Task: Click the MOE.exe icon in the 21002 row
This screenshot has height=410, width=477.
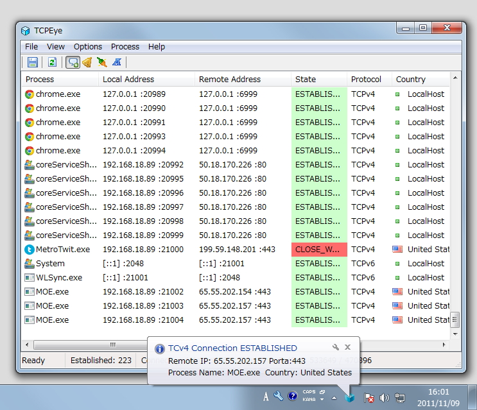Action: (29, 292)
